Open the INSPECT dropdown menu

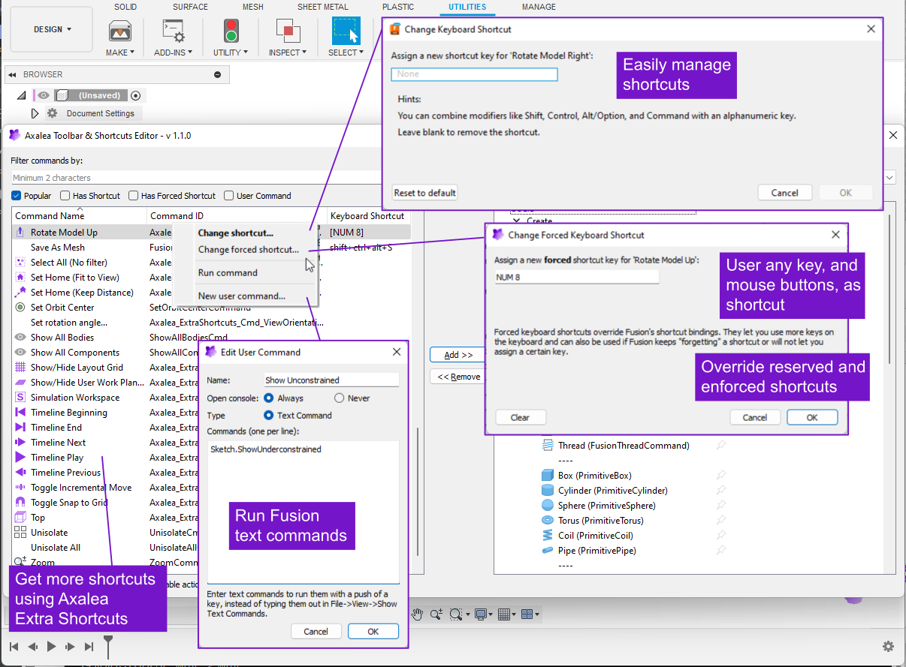coord(288,53)
